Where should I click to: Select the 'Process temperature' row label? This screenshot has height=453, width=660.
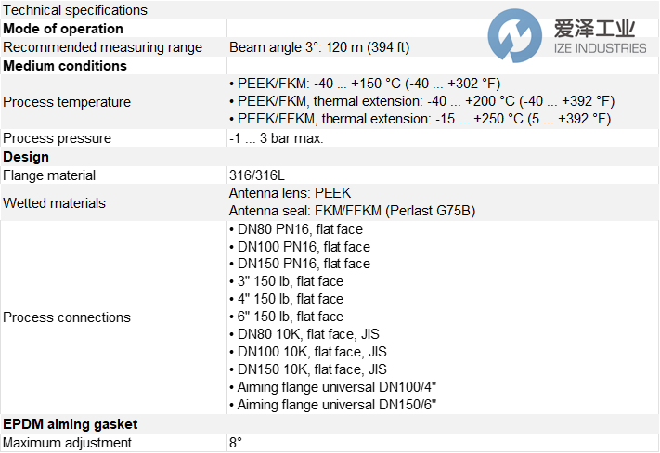[67, 102]
